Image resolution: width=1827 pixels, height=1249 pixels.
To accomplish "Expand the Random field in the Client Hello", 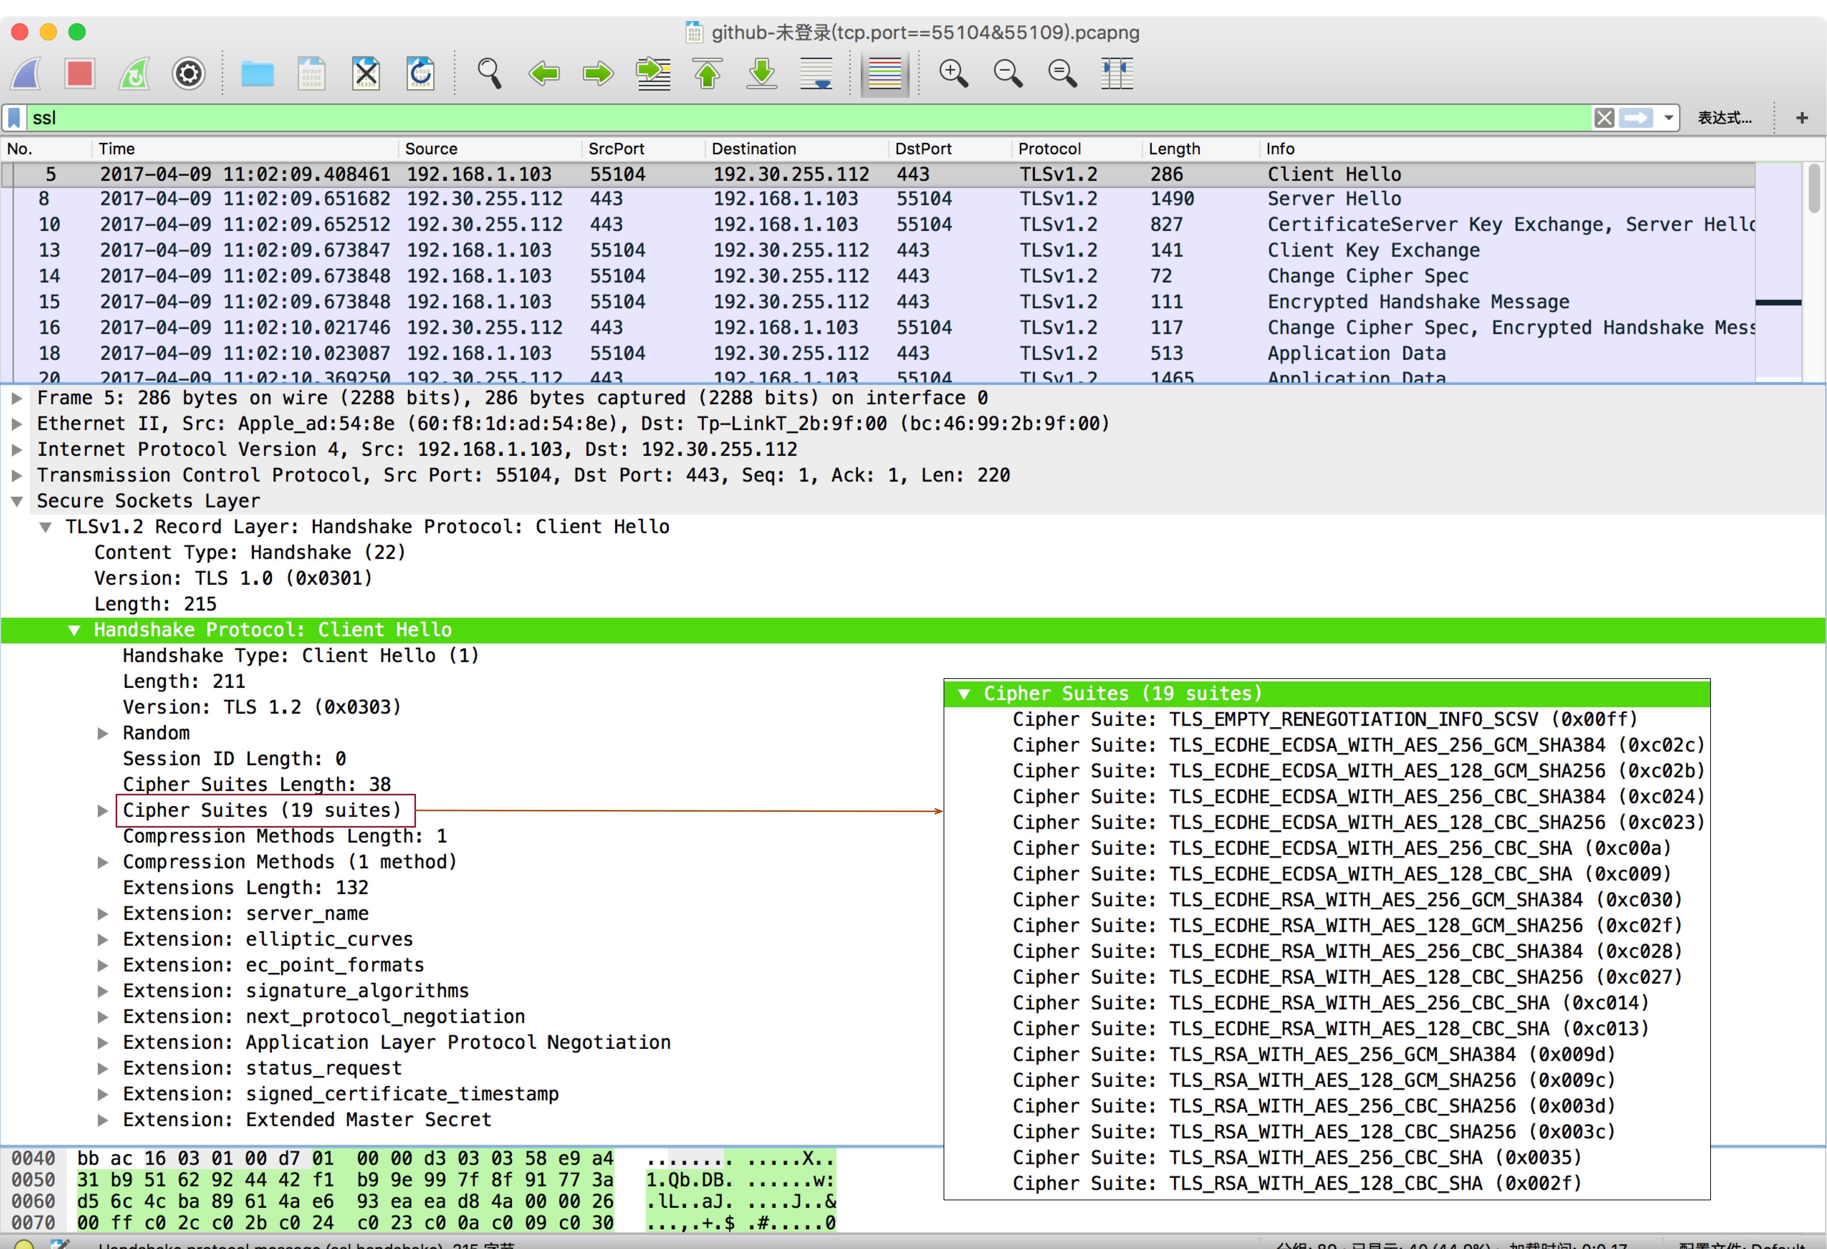I will [102, 733].
